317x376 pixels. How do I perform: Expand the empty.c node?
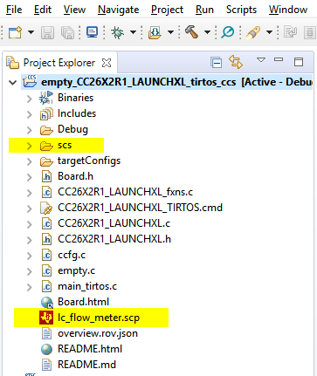[29, 271]
